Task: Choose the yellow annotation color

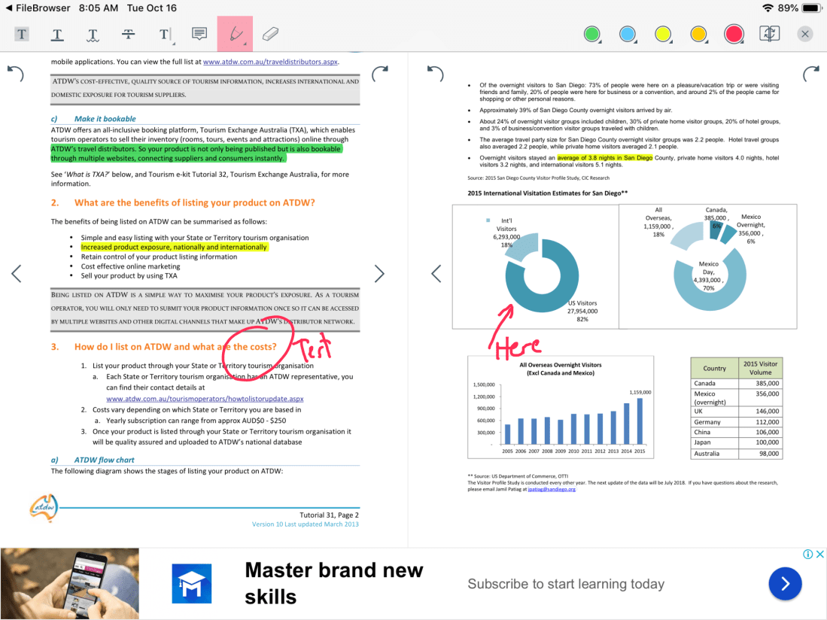Action: click(x=663, y=34)
